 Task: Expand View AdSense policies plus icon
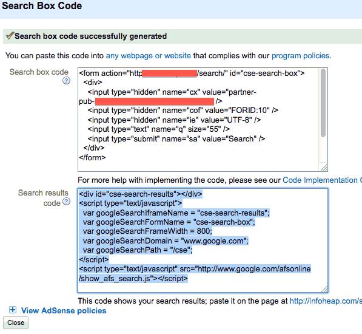13,310
